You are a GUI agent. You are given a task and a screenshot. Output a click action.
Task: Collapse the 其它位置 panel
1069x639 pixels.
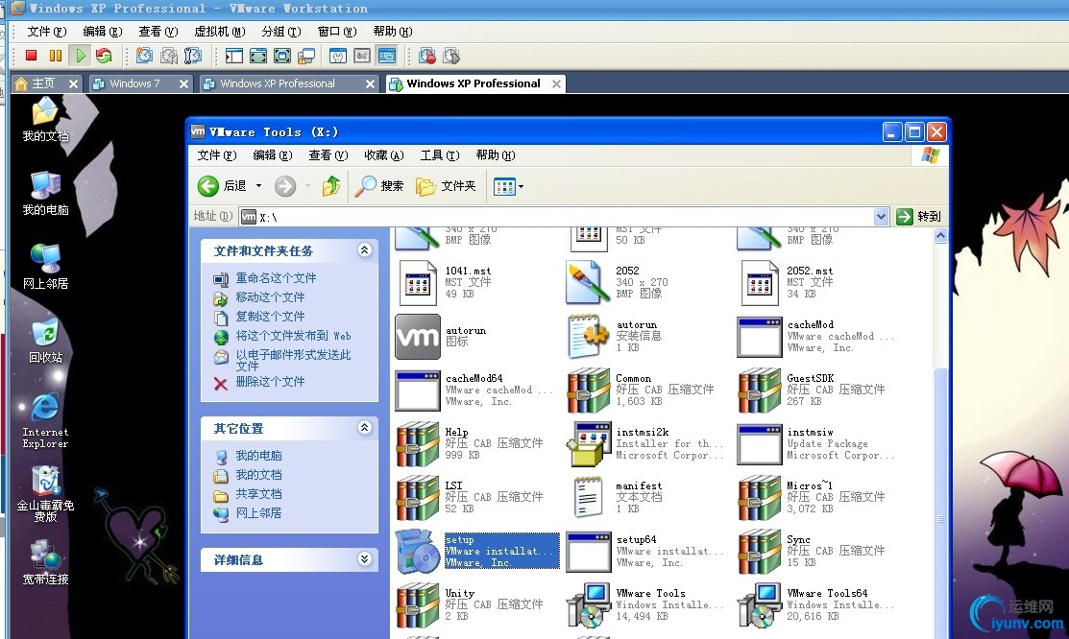click(365, 428)
